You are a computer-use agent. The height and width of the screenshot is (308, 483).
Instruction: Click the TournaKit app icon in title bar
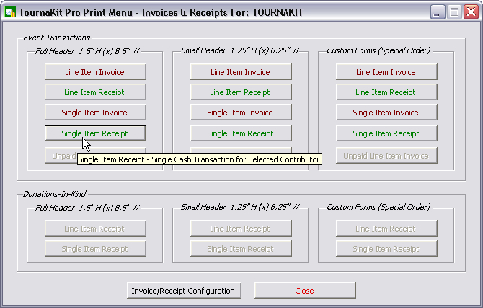tap(10, 12)
